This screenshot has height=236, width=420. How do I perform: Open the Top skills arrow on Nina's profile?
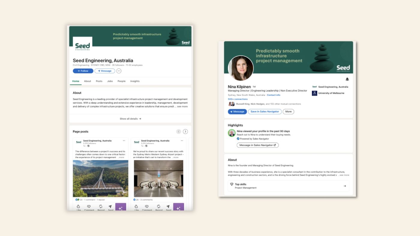point(345,186)
